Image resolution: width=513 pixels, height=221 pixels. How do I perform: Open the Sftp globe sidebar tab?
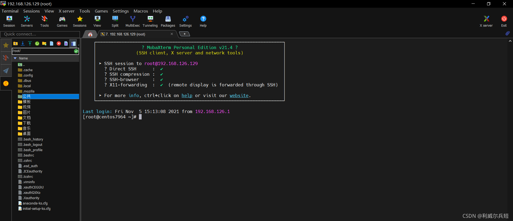(6, 83)
